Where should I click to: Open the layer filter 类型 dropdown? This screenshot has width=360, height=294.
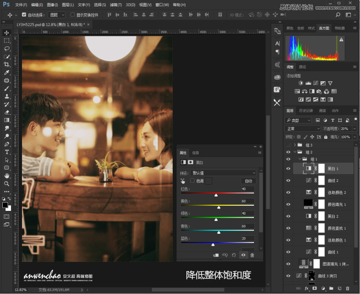coord(298,120)
